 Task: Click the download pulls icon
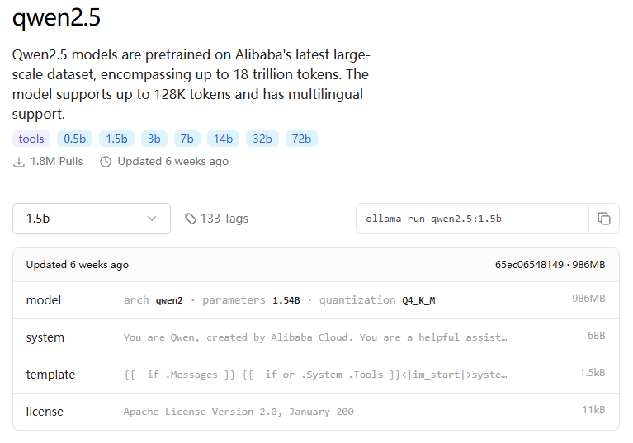point(19,162)
